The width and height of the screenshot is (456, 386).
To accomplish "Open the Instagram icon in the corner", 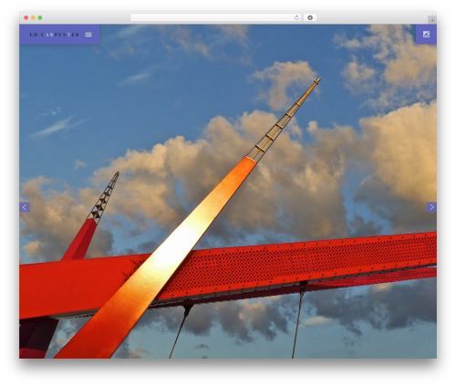I will (x=426, y=35).
